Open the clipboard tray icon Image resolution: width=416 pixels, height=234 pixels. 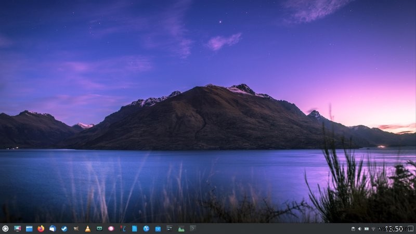[353, 229]
